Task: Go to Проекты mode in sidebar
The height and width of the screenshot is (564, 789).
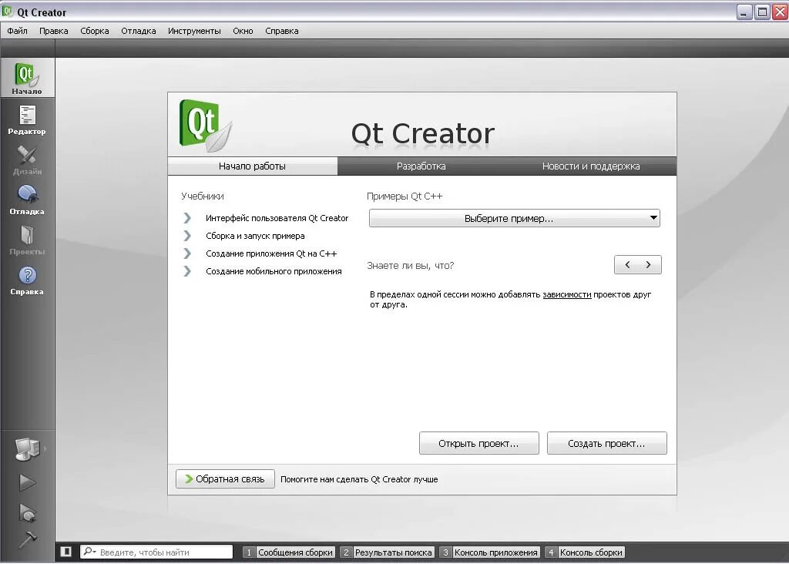Action: pyautogui.click(x=27, y=240)
